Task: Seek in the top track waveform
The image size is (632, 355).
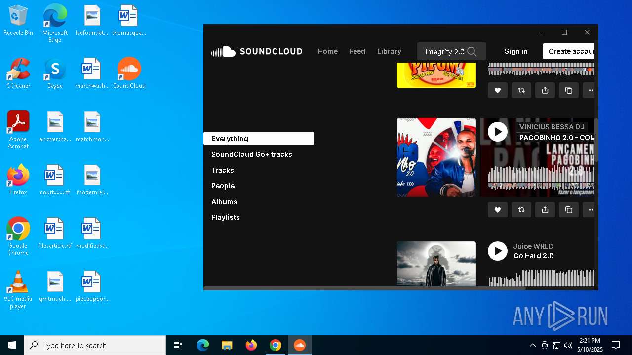Action: [542, 69]
